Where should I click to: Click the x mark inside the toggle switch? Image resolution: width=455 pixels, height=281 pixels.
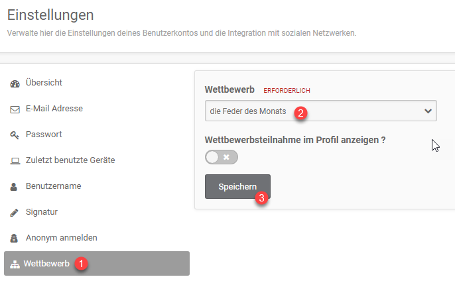click(x=226, y=157)
